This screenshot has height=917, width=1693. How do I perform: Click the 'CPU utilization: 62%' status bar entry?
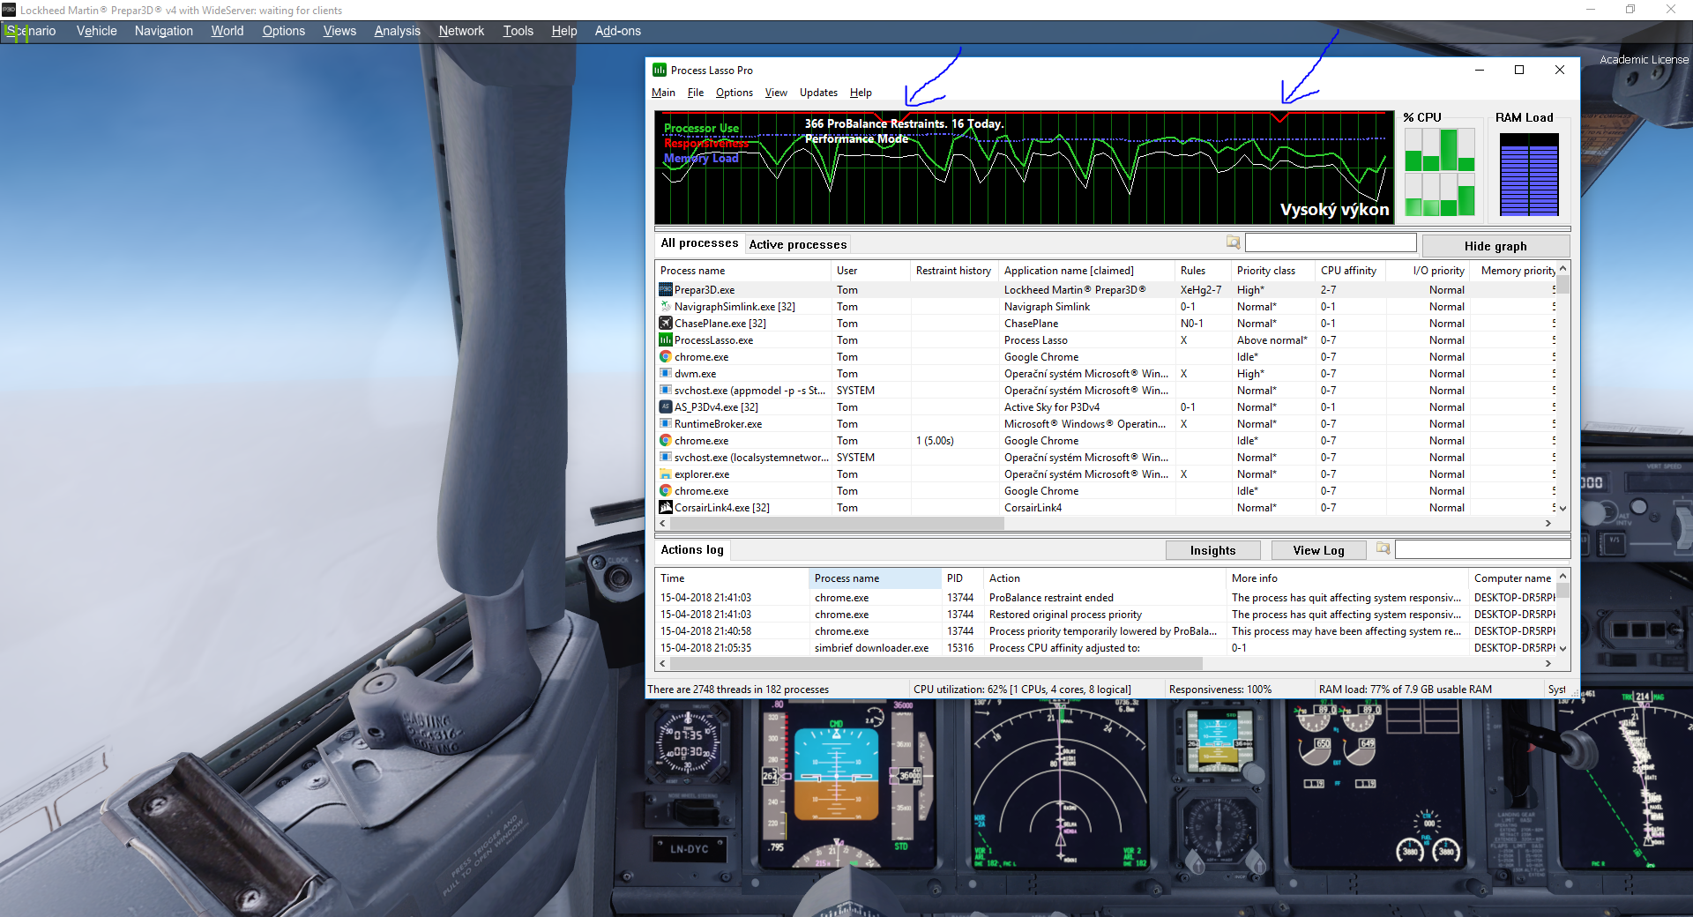click(1022, 690)
